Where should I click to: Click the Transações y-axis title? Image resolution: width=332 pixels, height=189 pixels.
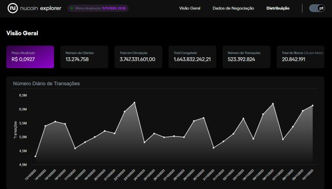pyautogui.click(x=15, y=130)
